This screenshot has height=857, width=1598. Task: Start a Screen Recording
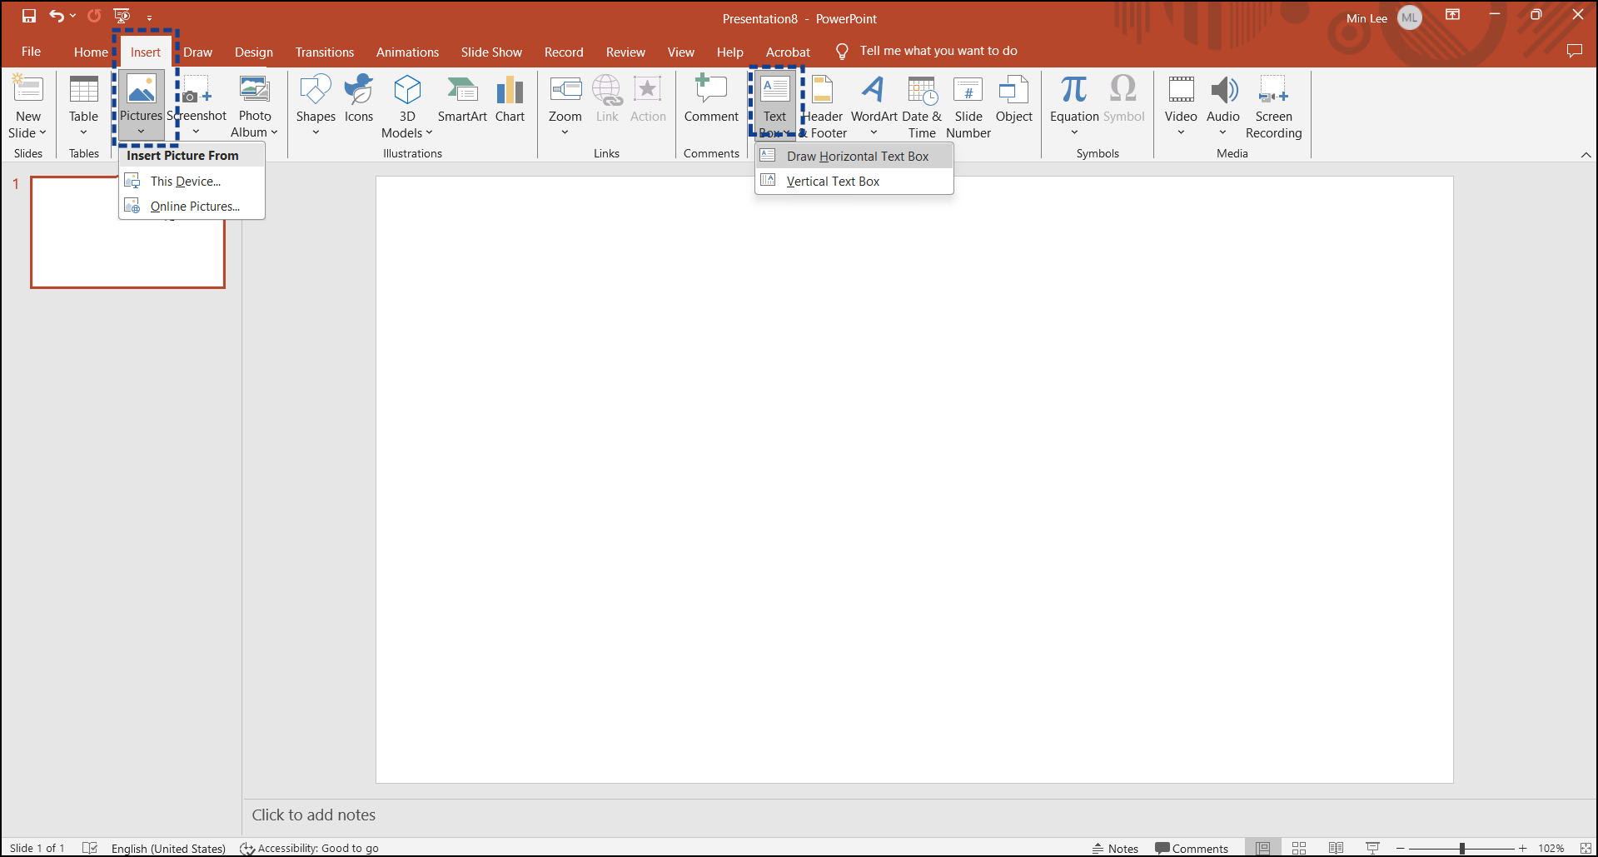[x=1273, y=107]
